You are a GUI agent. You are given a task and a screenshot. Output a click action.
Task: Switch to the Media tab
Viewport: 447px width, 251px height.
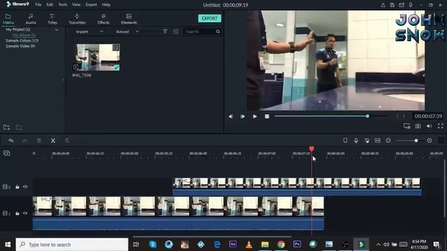8,19
